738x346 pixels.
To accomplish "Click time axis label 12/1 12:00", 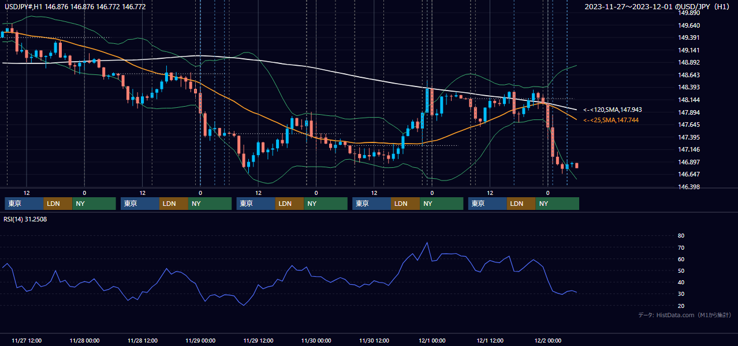I will (x=490, y=340).
